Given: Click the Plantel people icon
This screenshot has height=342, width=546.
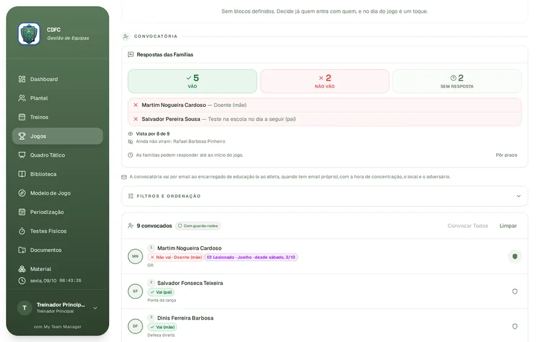Looking at the screenshot, I should [22, 98].
